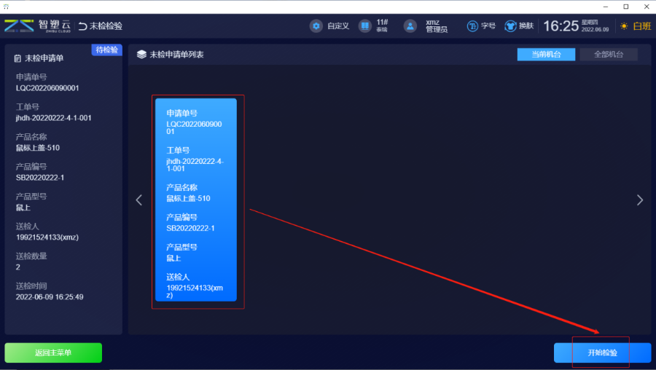The image size is (656, 370).
Task: Maximize the application window
Action: [625, 7]
